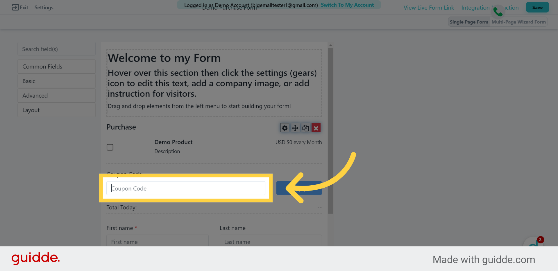Screen dimensions: 558x271
Task: Switch to Single Page Form
Action: tap(469, 22)
